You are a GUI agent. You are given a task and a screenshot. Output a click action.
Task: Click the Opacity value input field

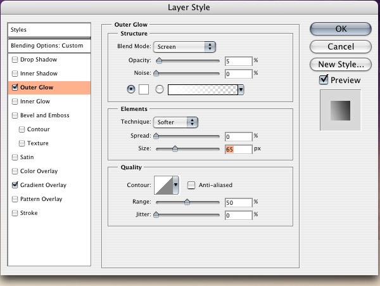tap(239, 61)
